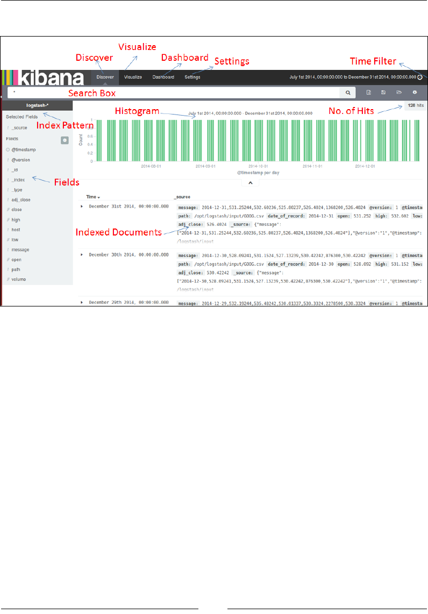
Task: Load a saved search folder icon
Action: point(398,92)
